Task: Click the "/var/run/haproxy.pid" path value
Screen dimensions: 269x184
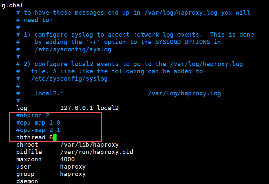Action: pos(97,152)
